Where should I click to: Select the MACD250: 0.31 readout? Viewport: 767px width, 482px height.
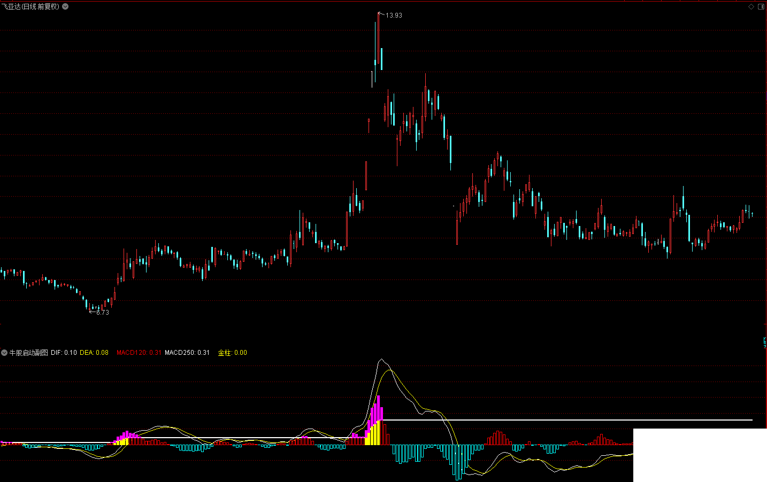click(187, 353)
